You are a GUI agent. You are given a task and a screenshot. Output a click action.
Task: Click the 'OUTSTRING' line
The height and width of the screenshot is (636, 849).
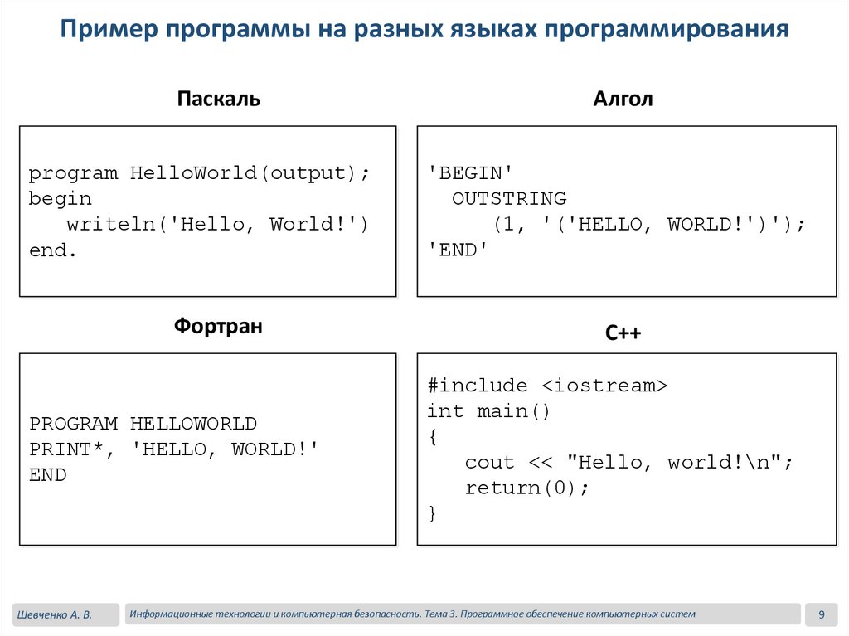tap(509, 198)
